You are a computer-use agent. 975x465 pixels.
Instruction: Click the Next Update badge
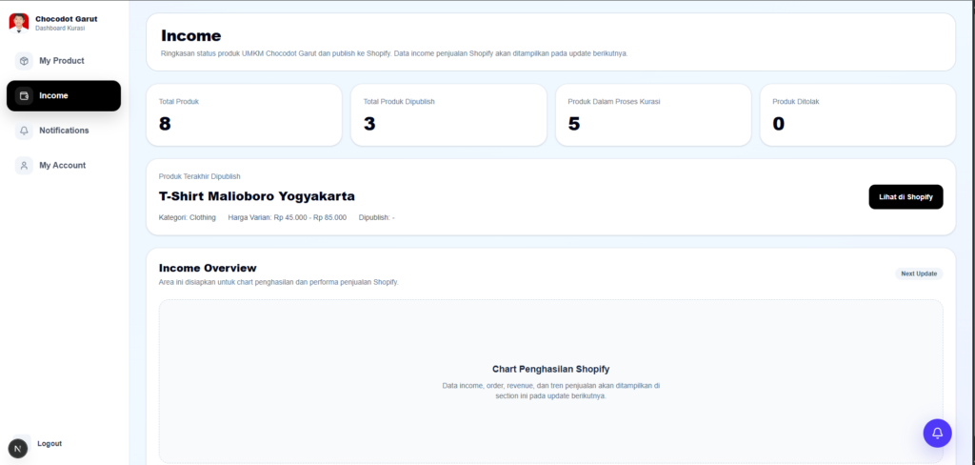click(x=919, y=273)
